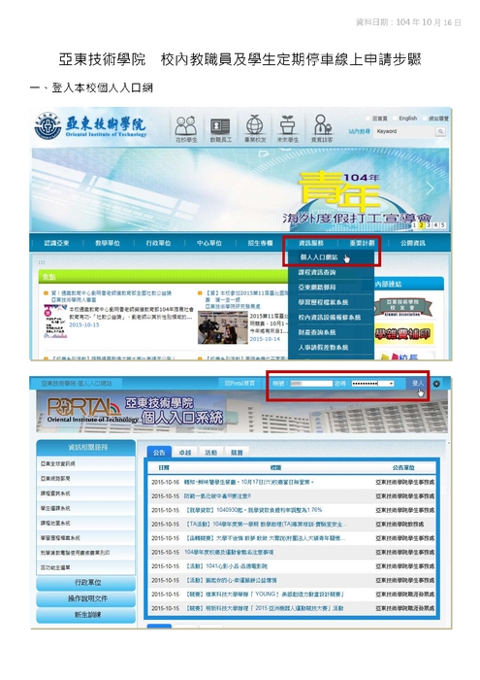Select the 畢業校友 alumni globe icon
Screen dimensions: 480x680
pos(255,129)
